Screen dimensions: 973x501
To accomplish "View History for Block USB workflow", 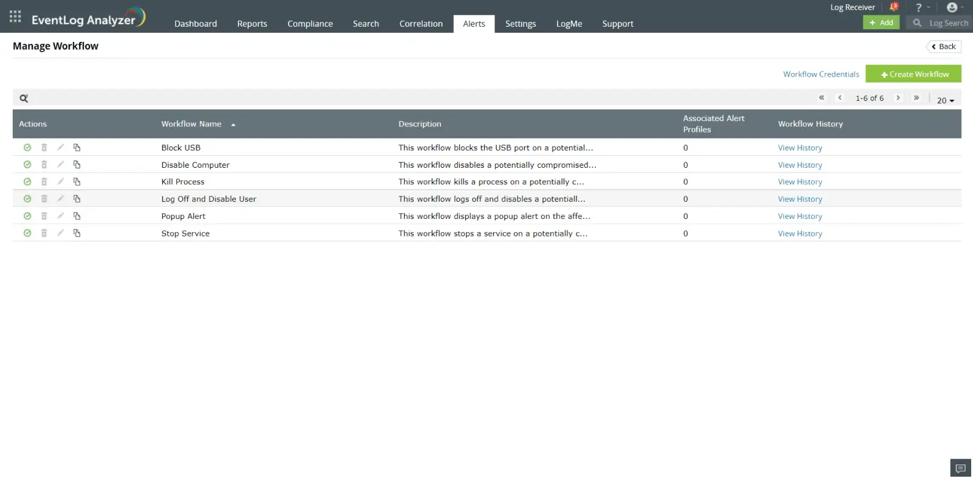I will pyautogui.click(x=800, y=148).
